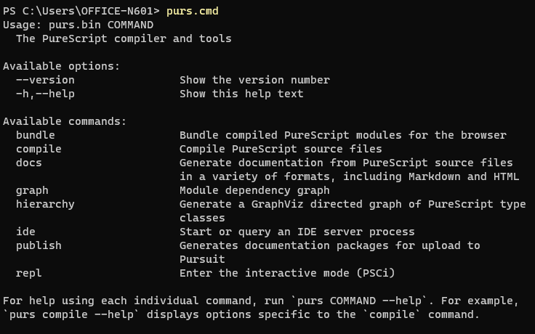
Task: Click the 'repl' command name
Action: click(29, 273)
